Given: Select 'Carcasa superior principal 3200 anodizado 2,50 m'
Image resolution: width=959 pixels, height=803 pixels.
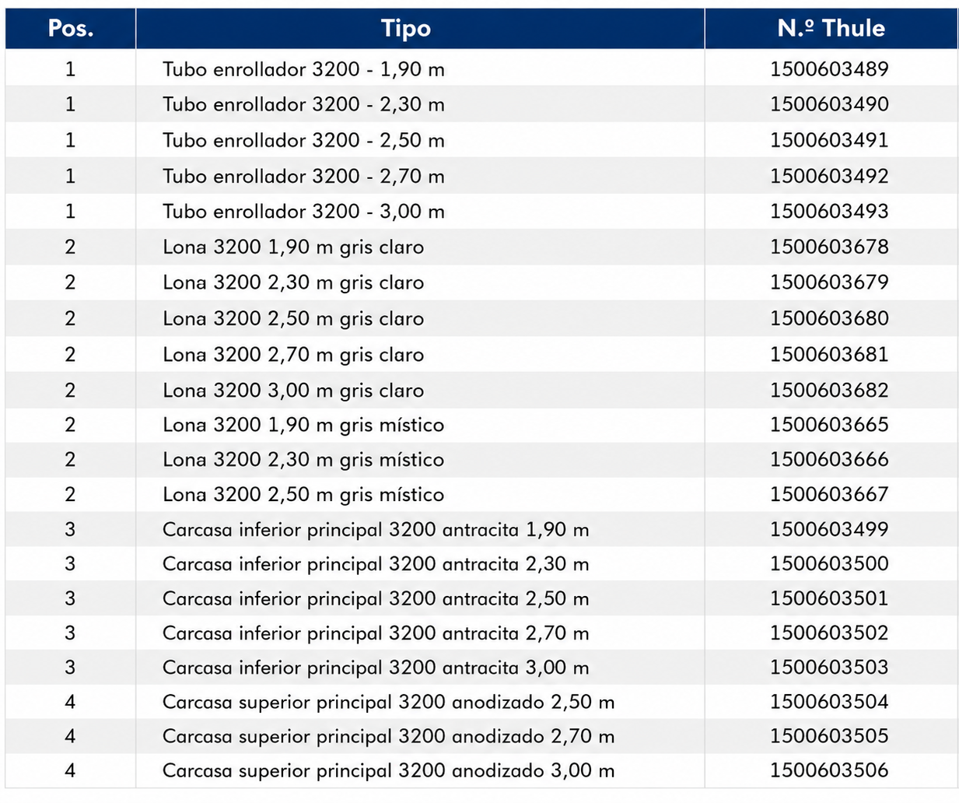Looking at the screenshot, I should (389, 703).
